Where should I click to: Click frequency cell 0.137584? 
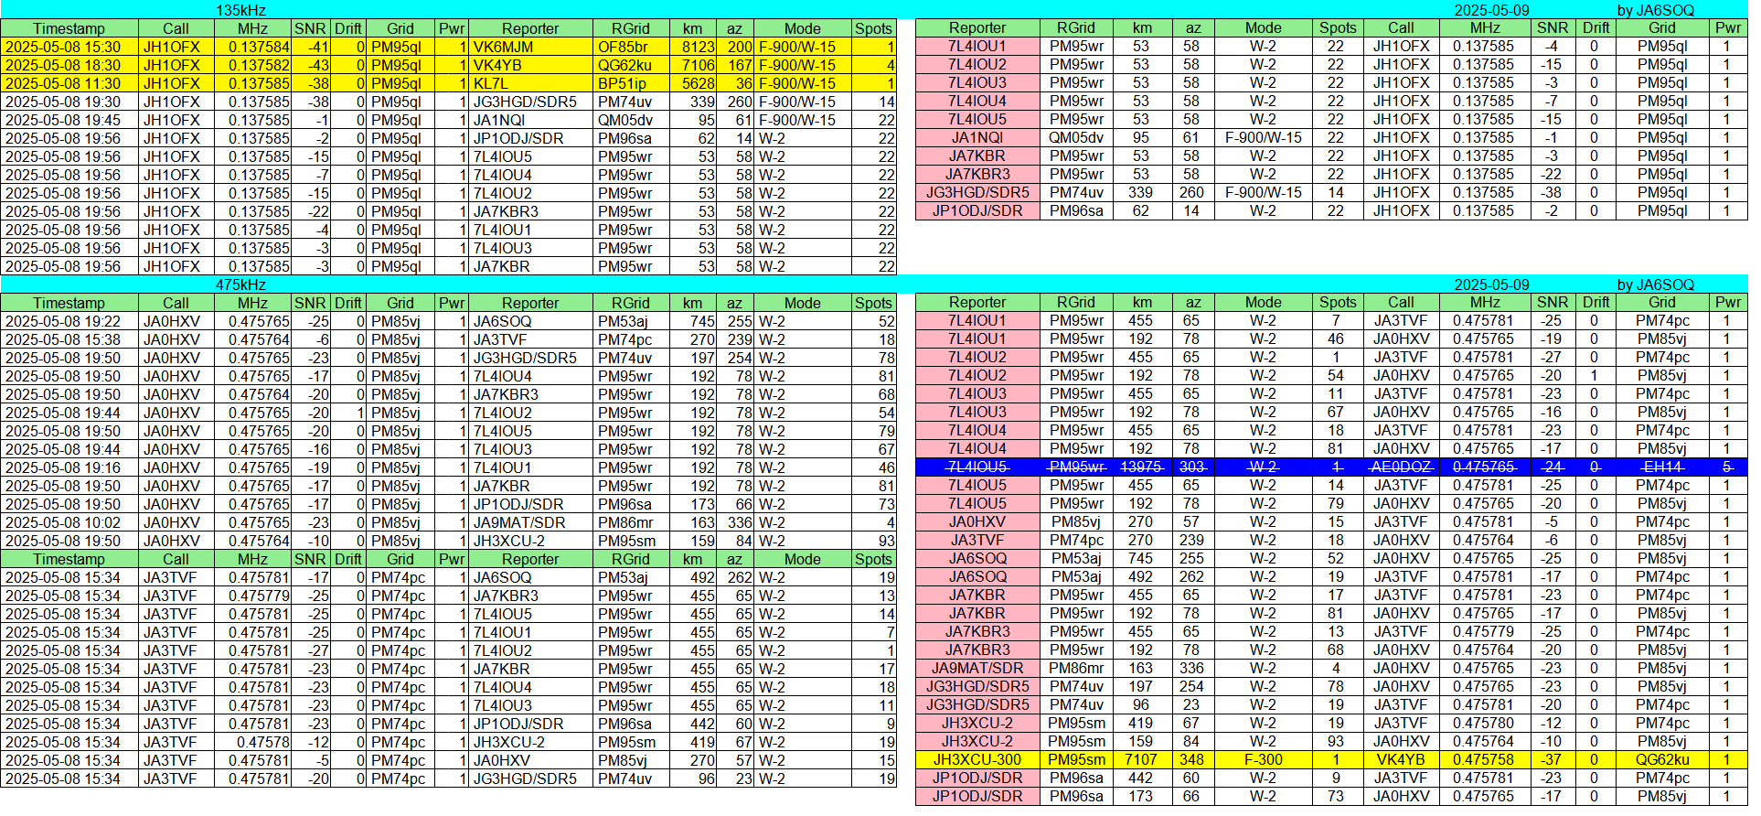(253, 47)
